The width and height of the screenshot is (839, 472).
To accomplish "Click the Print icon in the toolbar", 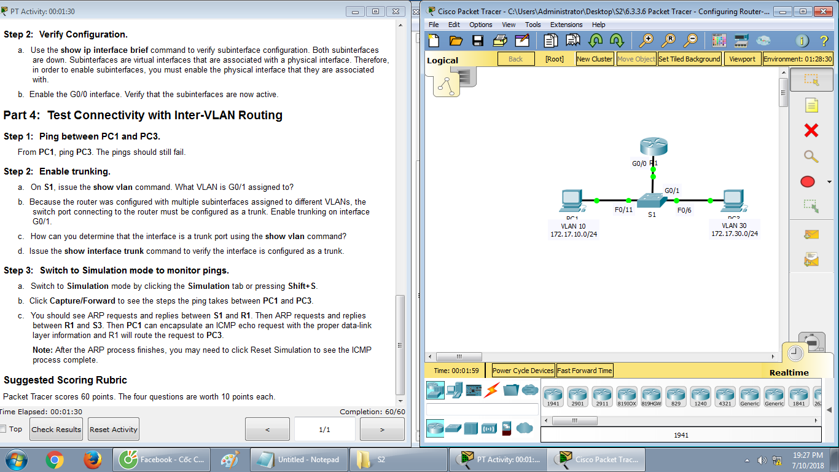I will pos(500,41).
